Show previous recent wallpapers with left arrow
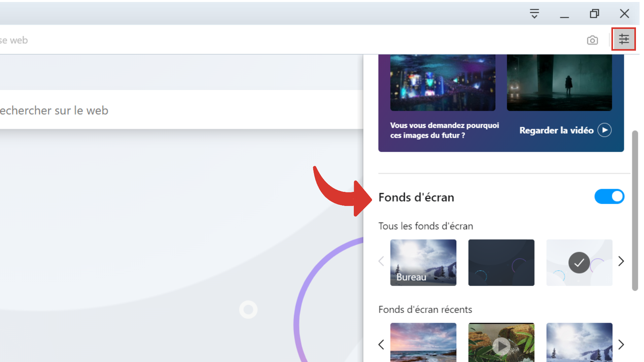Viewport: 644px width, 362px height. click(381, 345)
